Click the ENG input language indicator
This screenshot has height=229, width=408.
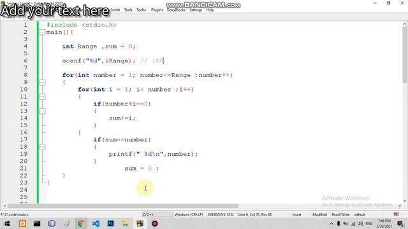tap(369, 223)
